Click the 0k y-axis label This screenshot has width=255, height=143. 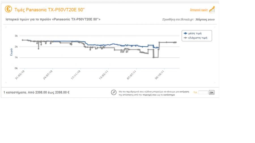16,68
